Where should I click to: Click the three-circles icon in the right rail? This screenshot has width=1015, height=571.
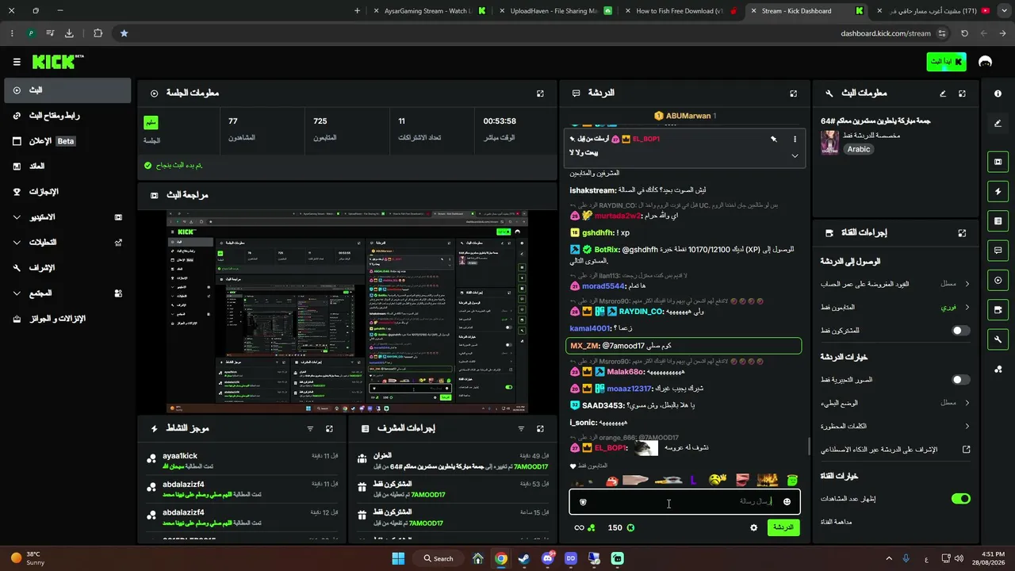pyautogui.click(x=998, y=369)
